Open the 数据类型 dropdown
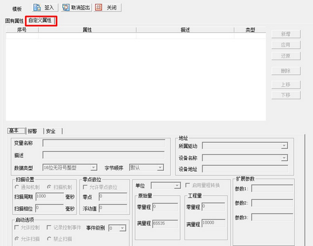 93,168
